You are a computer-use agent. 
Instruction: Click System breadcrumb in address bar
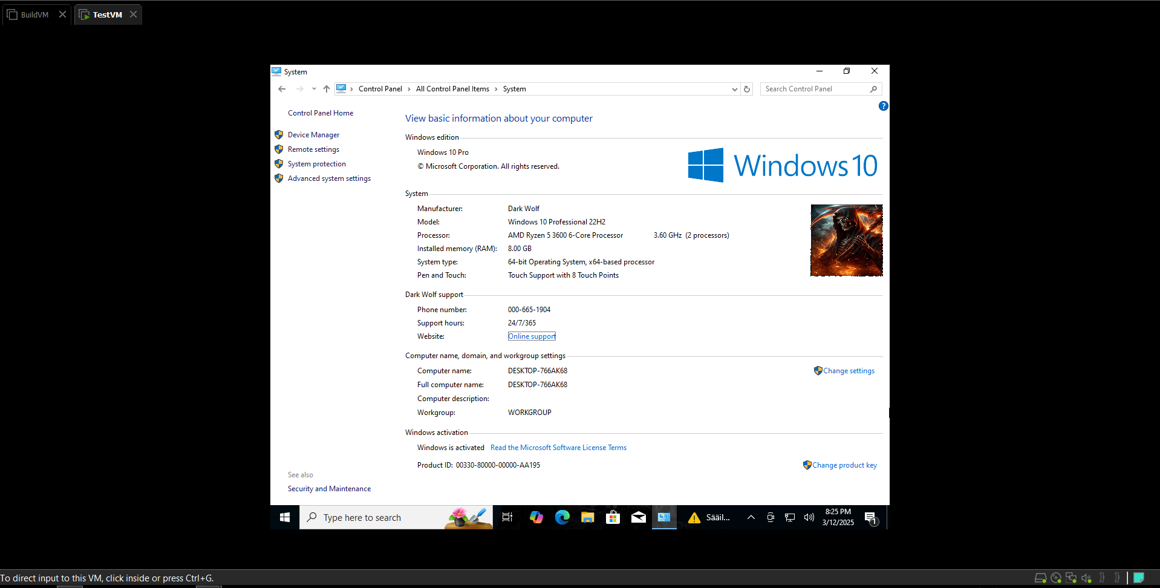click(x=514, y=89)
